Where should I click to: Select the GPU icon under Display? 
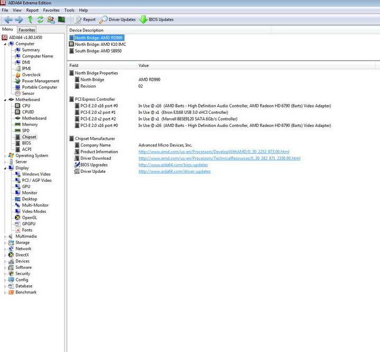click(17, 187)
